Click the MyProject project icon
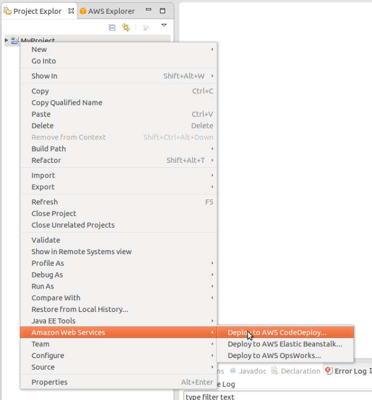Screen dimensions: 372x400 [15, 40]
